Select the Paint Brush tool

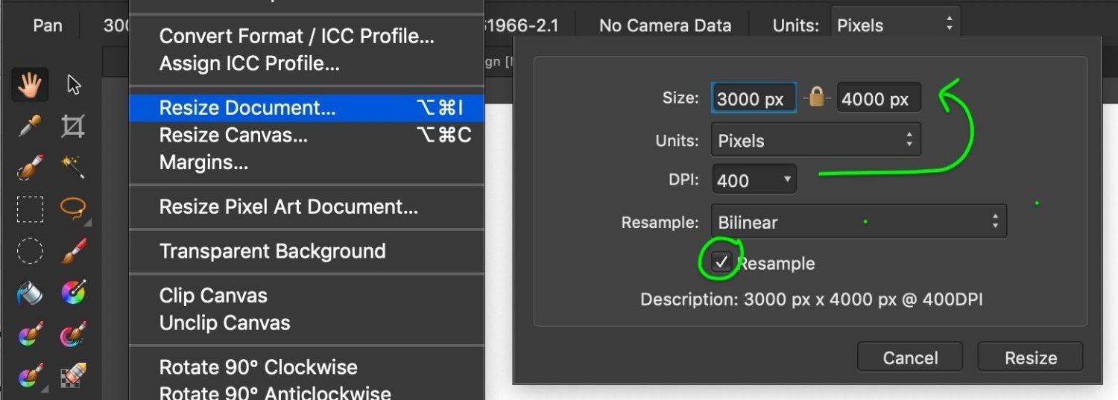pyautogui.click(x=73, y=251)
